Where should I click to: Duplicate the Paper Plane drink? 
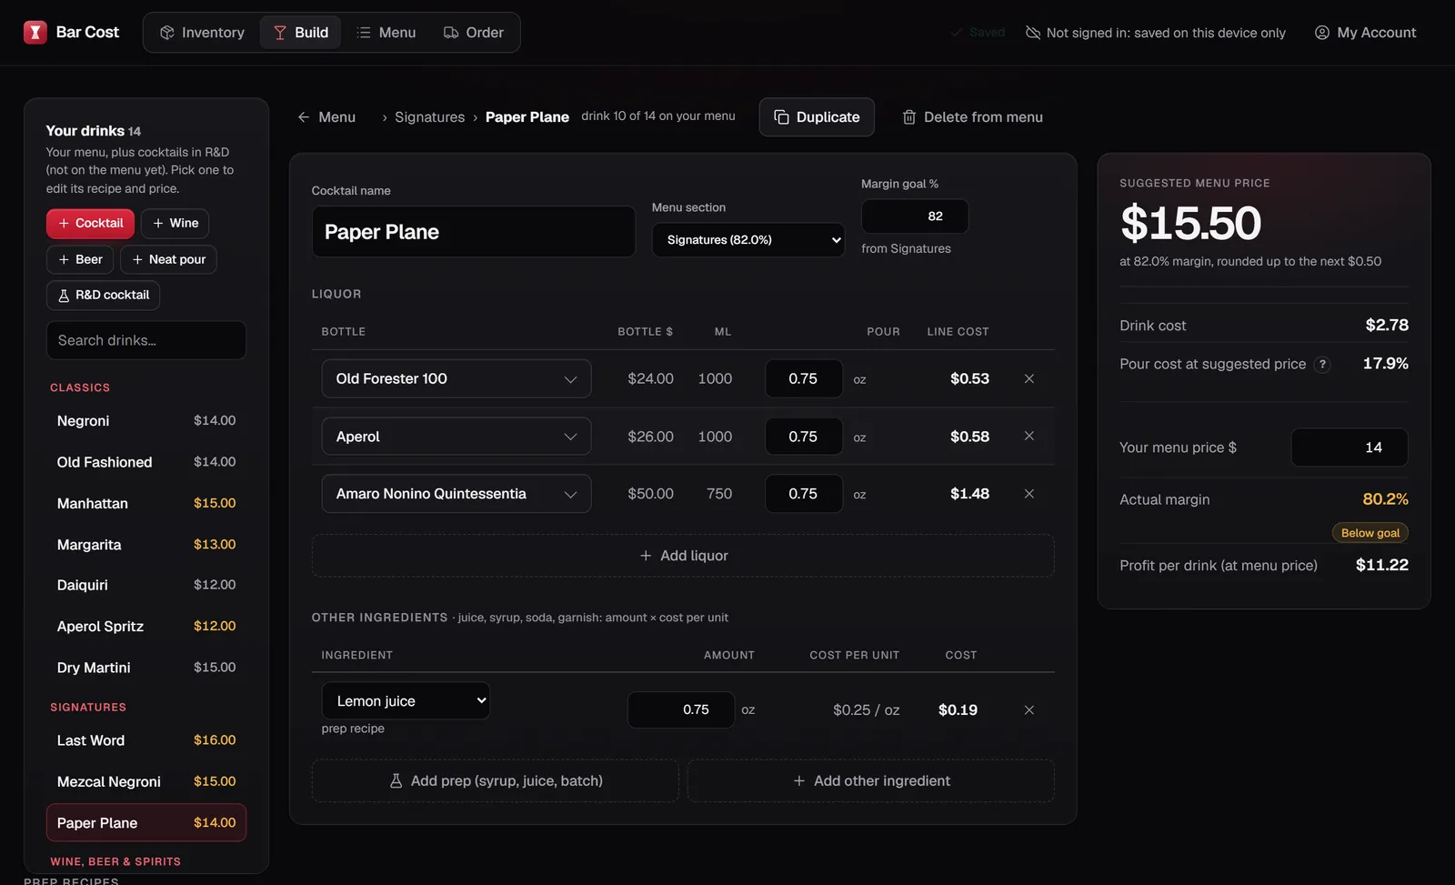(817, 117)
